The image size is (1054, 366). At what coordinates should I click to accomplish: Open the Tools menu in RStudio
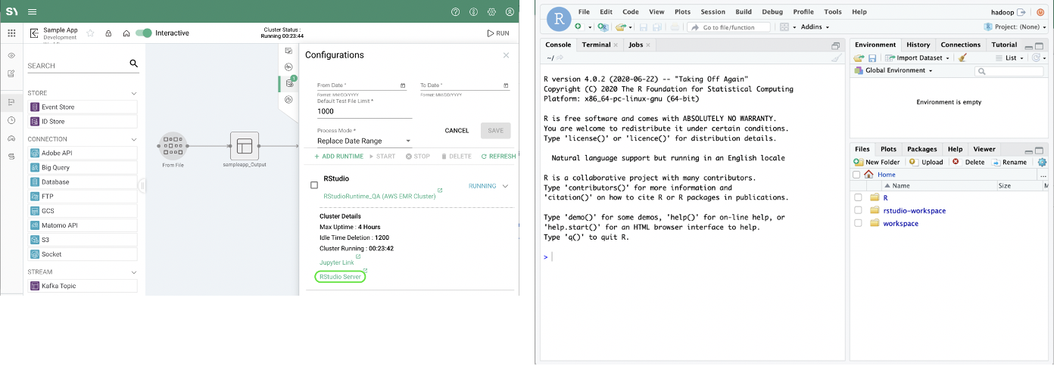point(832,12)
